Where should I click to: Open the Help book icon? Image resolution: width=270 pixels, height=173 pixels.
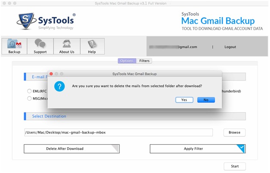tap(92, 46)
